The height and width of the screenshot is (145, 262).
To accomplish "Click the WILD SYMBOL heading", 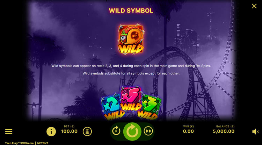I will [131, 10].
